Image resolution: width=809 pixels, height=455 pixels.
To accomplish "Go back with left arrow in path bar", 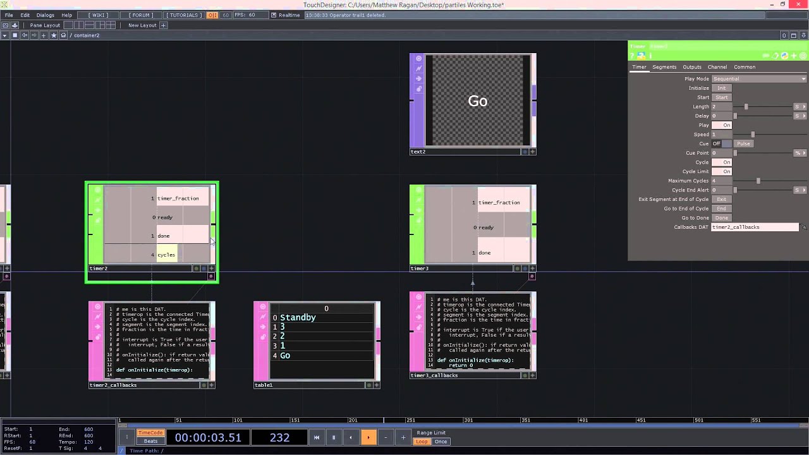I will pos(25,35).
